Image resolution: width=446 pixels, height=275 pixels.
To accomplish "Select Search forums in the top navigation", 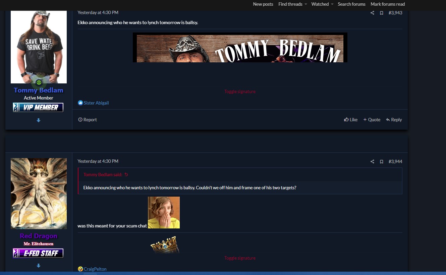I will pyautogui.click(x=351, y=4).
